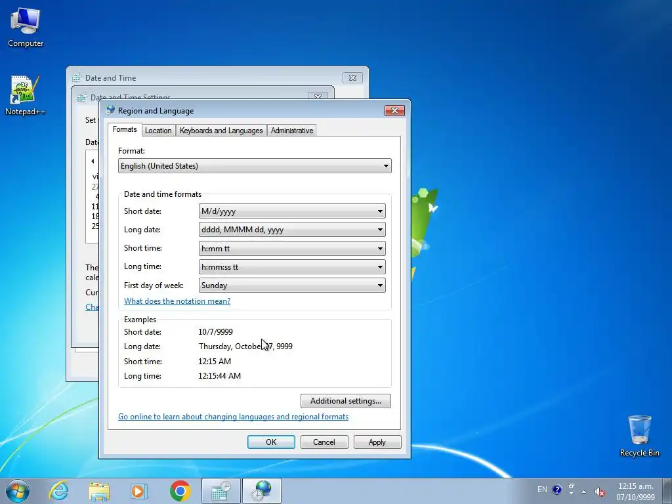Switch to Keyboards and Languages tab
Screen dimensions: 672x504
221,131
